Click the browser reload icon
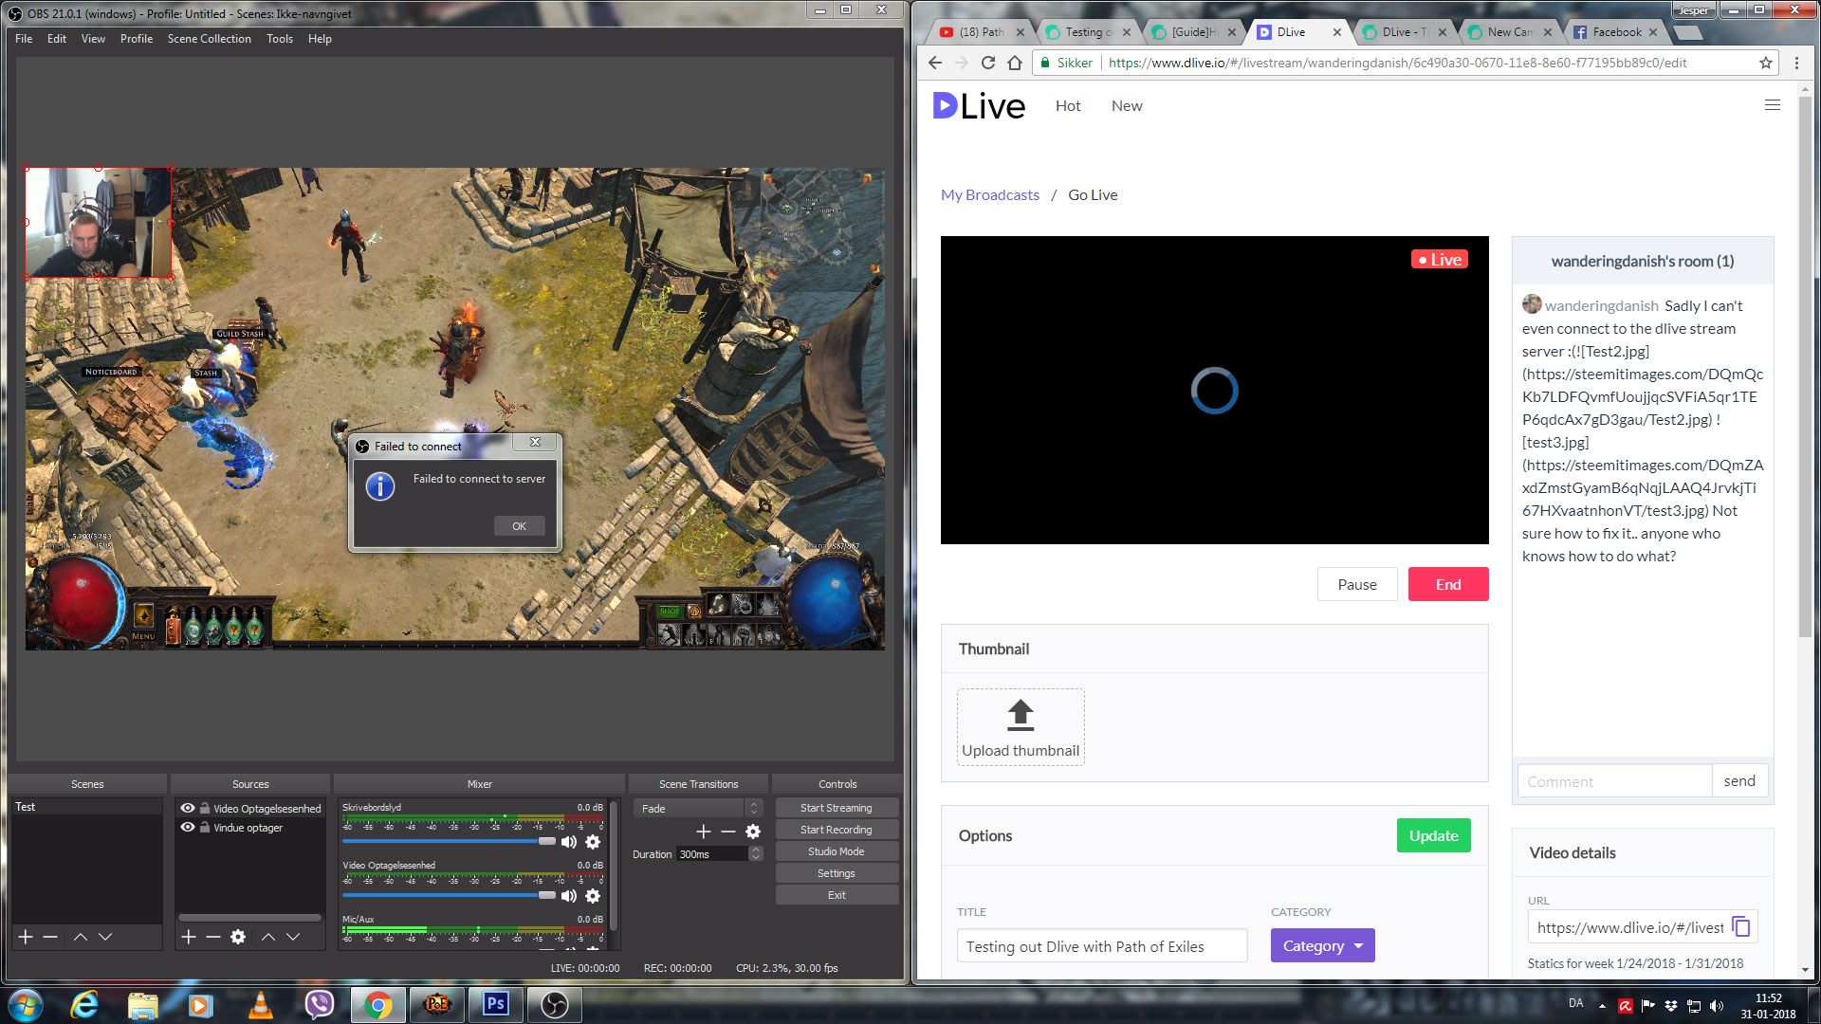Viewport: 1821px width, 1024px height. pos(988,63)
